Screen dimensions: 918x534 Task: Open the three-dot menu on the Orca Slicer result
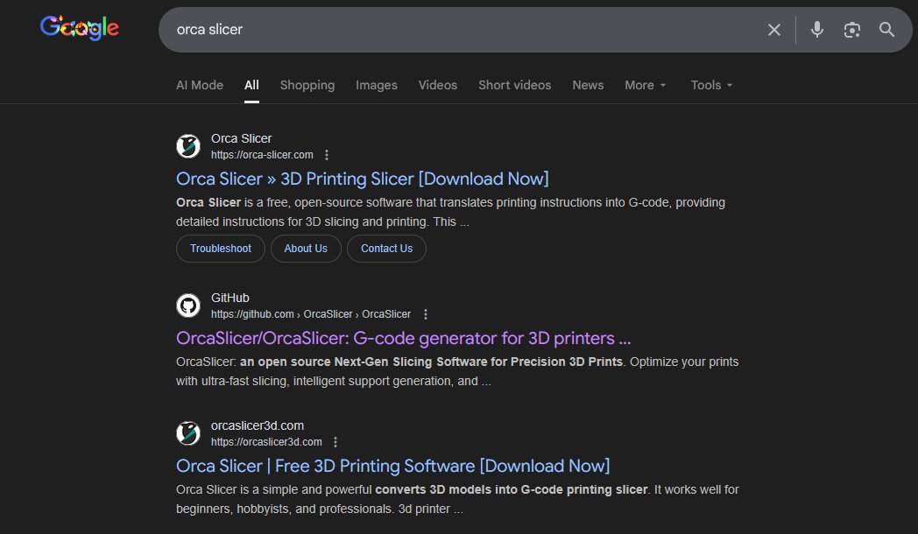[326, 154]
